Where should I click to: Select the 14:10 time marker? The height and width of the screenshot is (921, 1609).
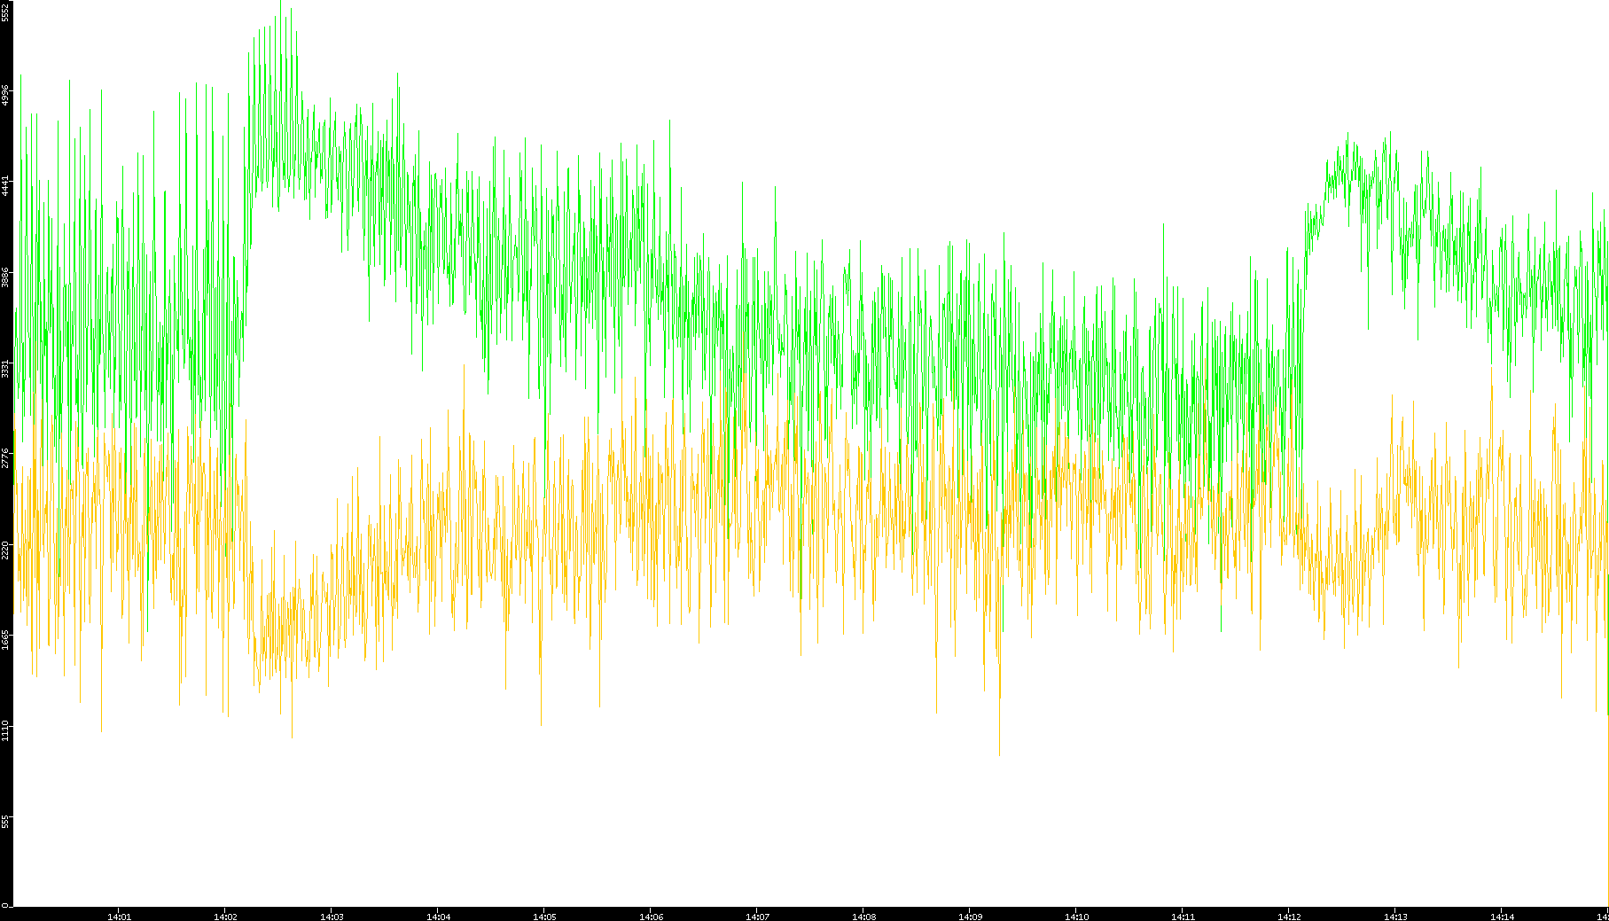coord(1076,916)
